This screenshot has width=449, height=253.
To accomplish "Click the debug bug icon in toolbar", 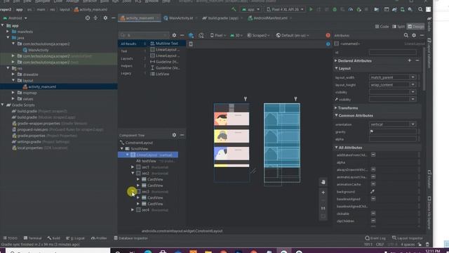I will (335, 9).
